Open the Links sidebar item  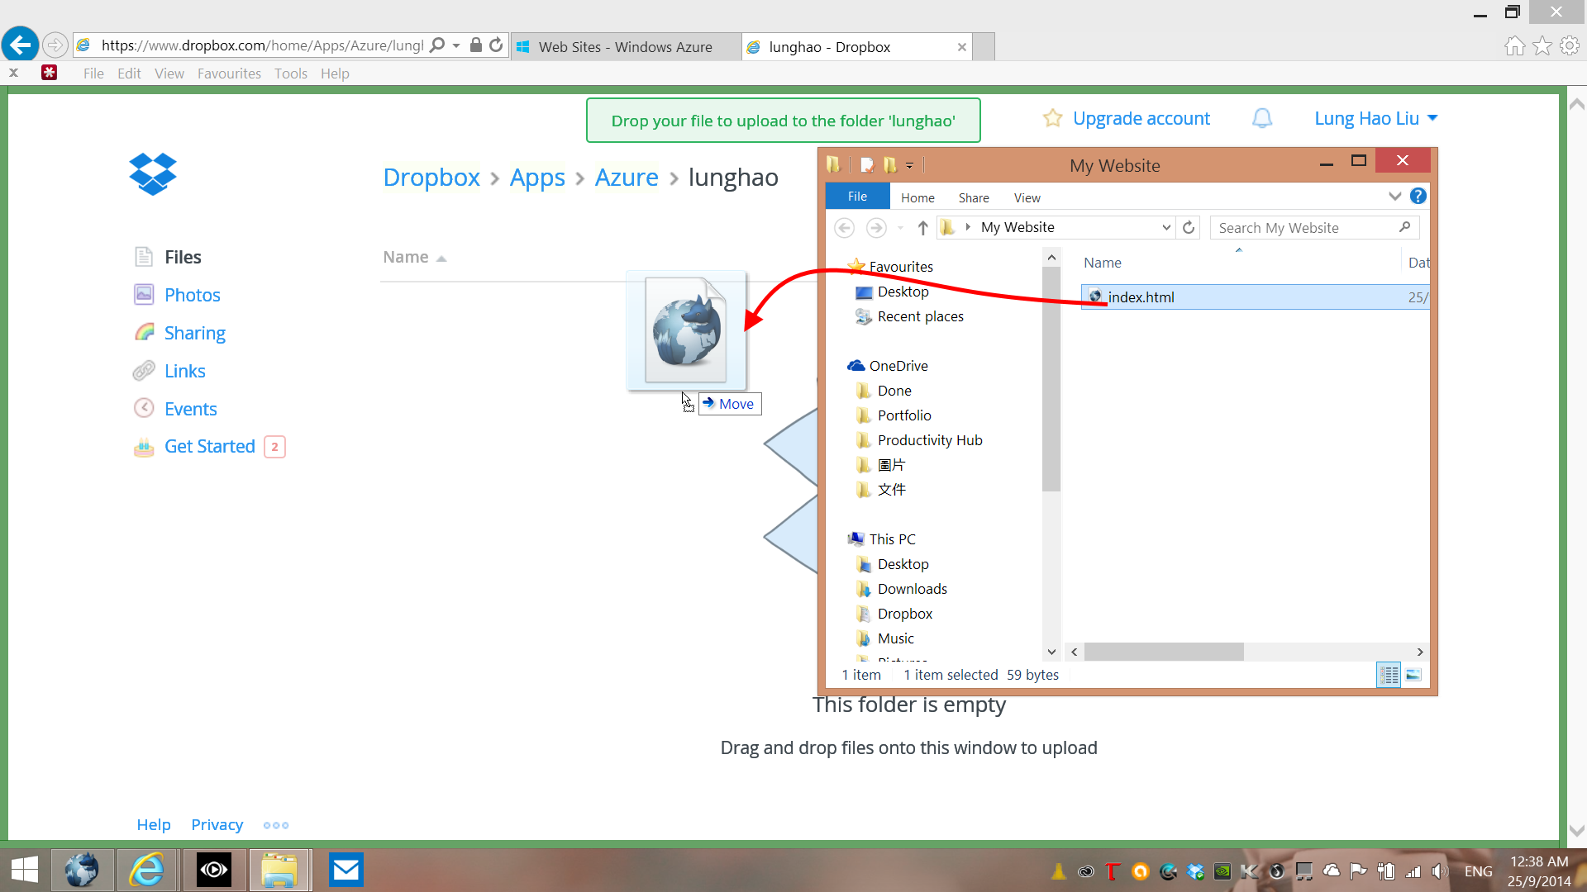(x=184, y=371)
